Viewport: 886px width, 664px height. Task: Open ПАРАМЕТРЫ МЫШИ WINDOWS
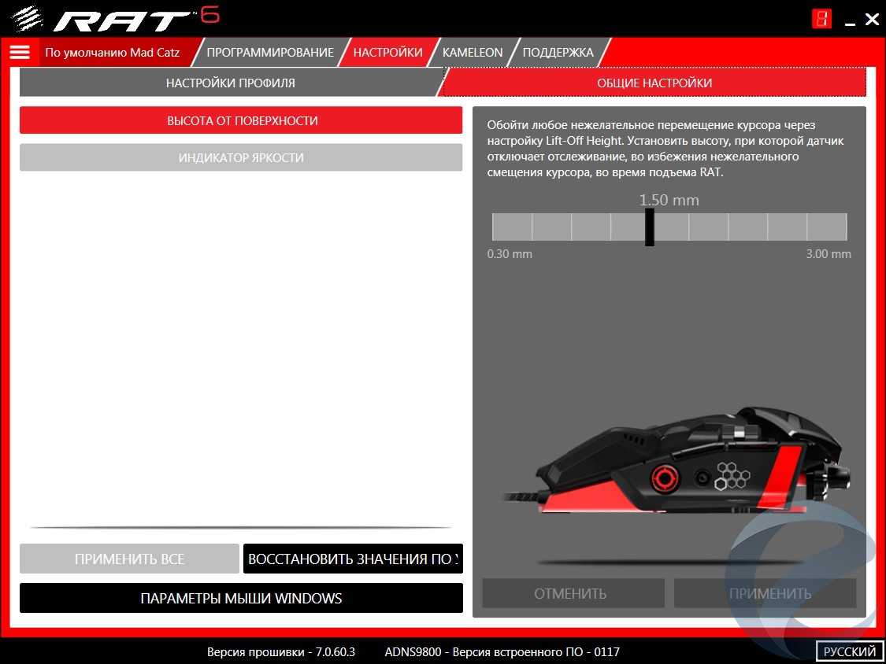tap(241, 598)
